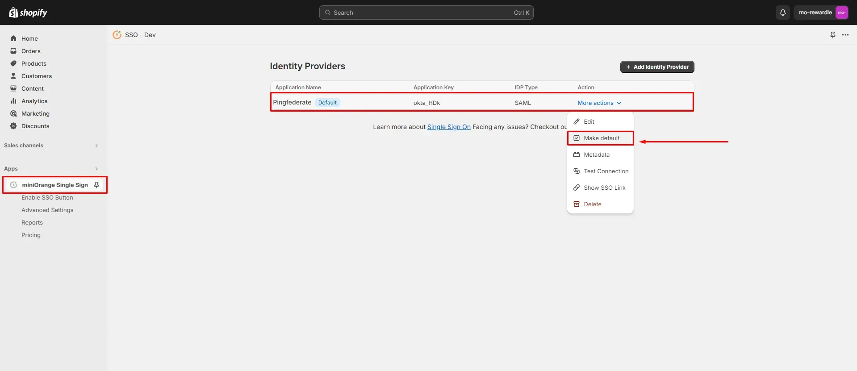Click the SAML IDP type cell

click(523, 103)
